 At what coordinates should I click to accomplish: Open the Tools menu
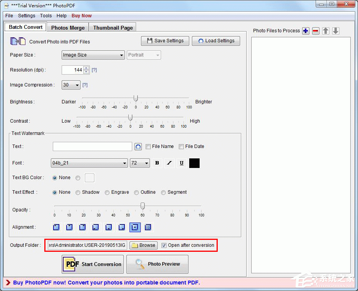[x=46, y=16]
